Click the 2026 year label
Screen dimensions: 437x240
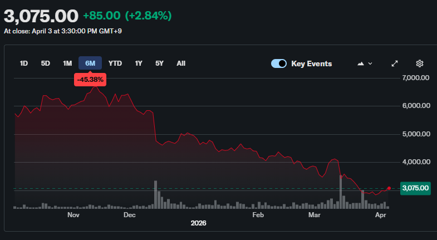pos(198,223)
